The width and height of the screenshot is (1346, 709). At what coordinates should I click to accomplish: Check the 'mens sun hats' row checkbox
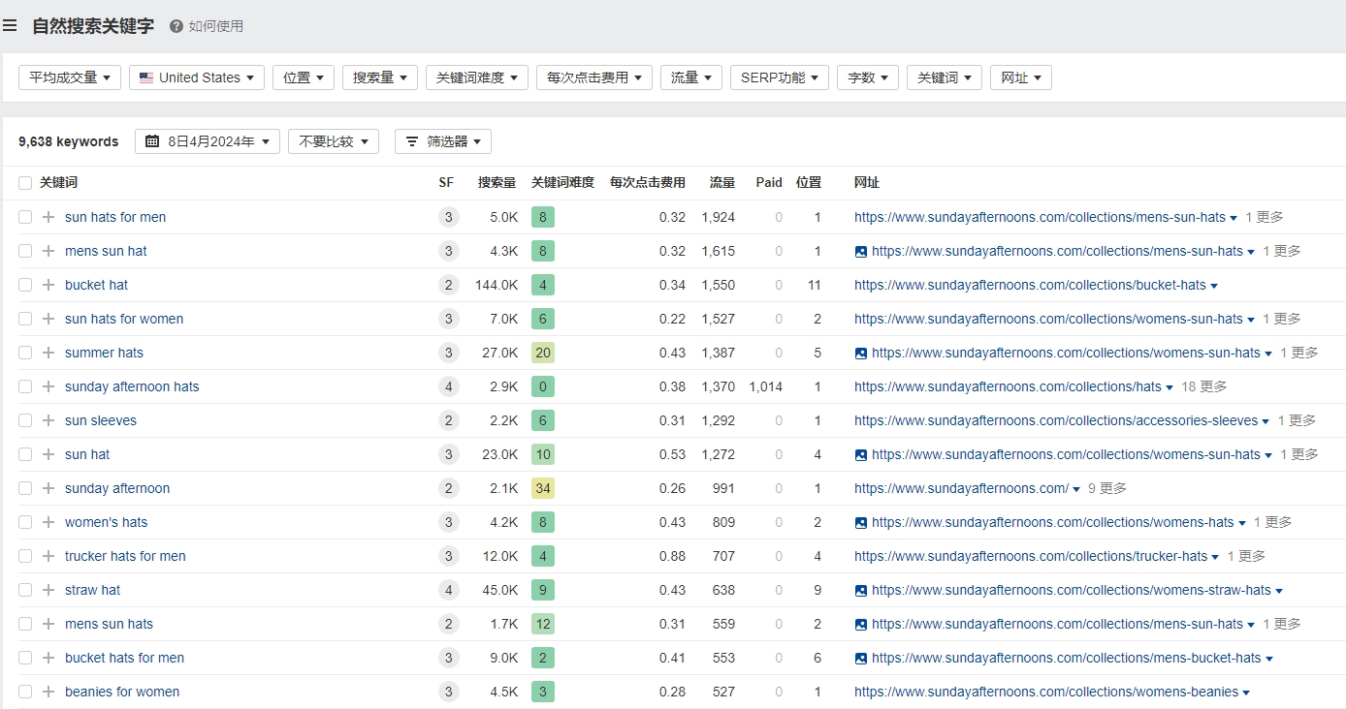[x=25, y=624]
